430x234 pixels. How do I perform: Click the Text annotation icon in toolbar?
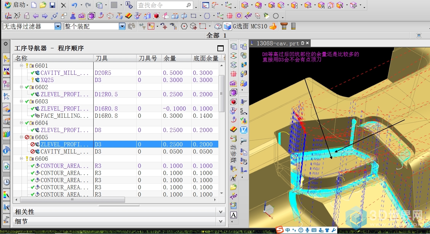[234, 215]
